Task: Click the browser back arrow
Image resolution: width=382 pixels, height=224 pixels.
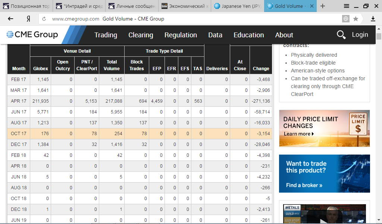Action: pyautogui.click(x=10, y=19)
